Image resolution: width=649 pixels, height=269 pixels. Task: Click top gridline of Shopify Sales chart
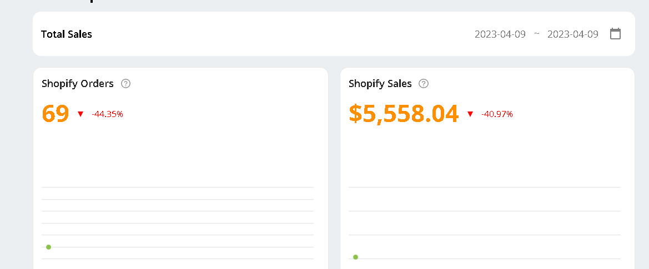(x=484, y=187)
